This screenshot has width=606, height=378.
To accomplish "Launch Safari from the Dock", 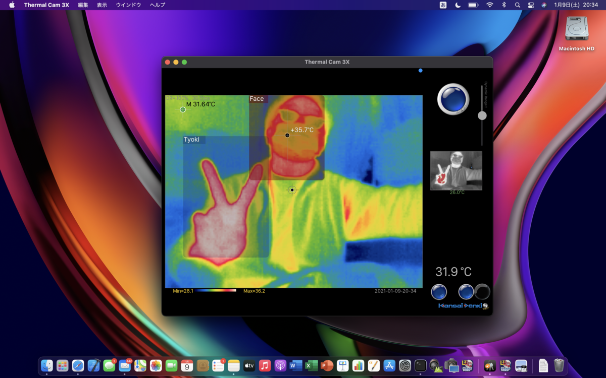I will (78, 365).
